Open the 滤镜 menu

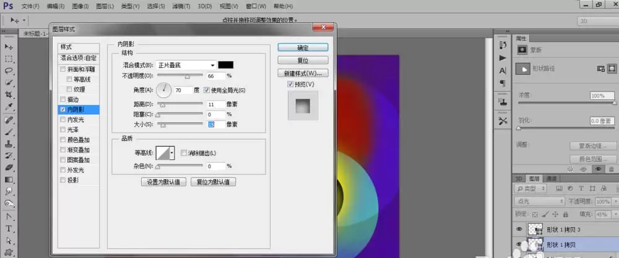coord(181,6)
